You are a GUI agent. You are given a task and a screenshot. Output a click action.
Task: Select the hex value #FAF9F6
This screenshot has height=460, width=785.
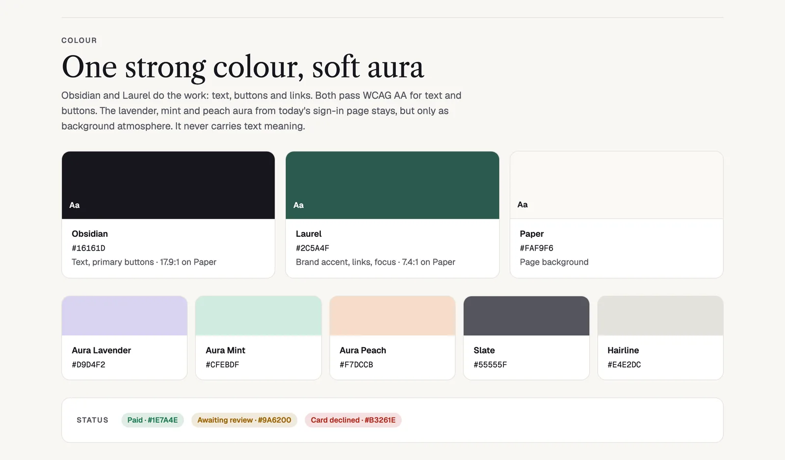coord(537,248)
